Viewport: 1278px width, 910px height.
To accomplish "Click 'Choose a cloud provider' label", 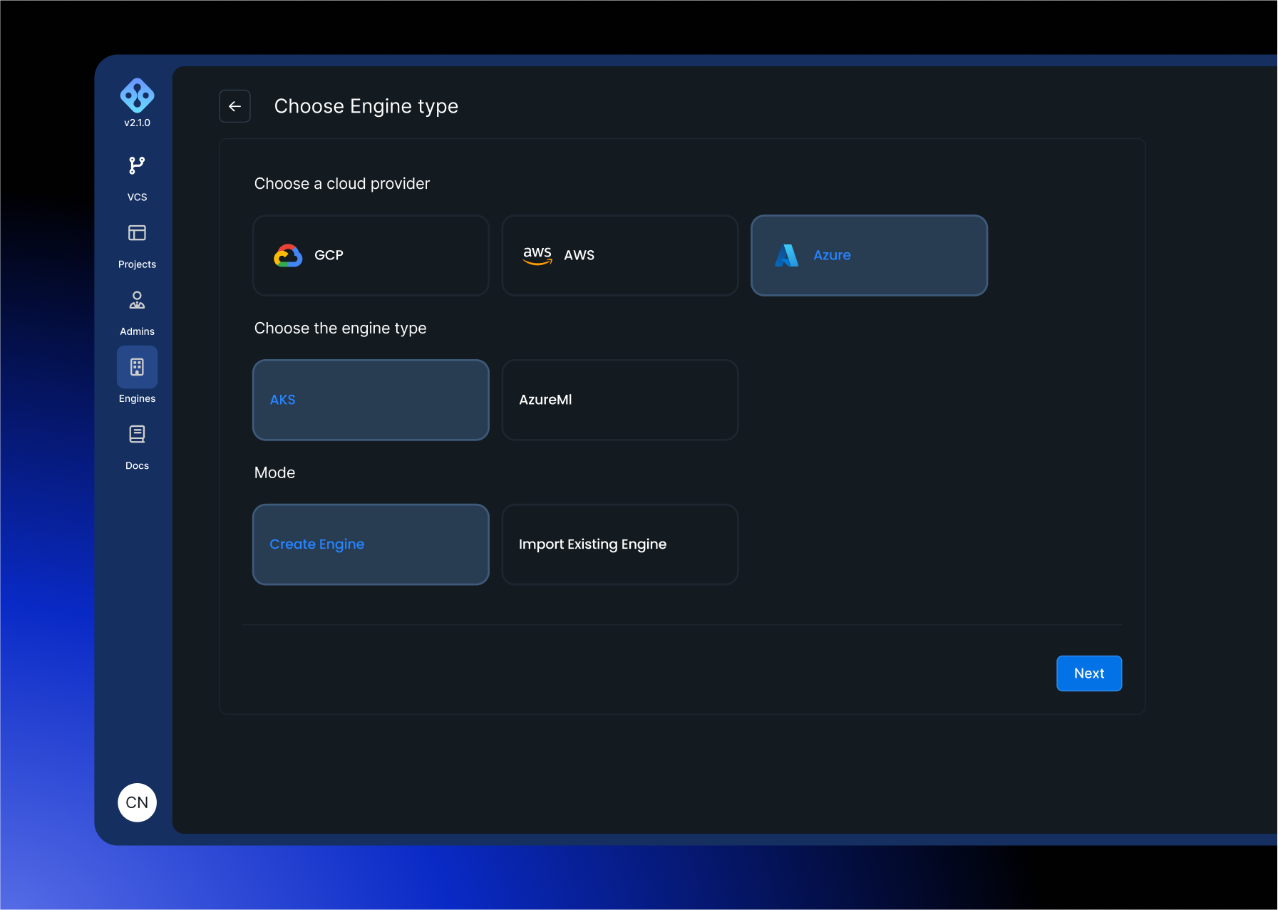I will pyautogui.click(x=342, y=184).
